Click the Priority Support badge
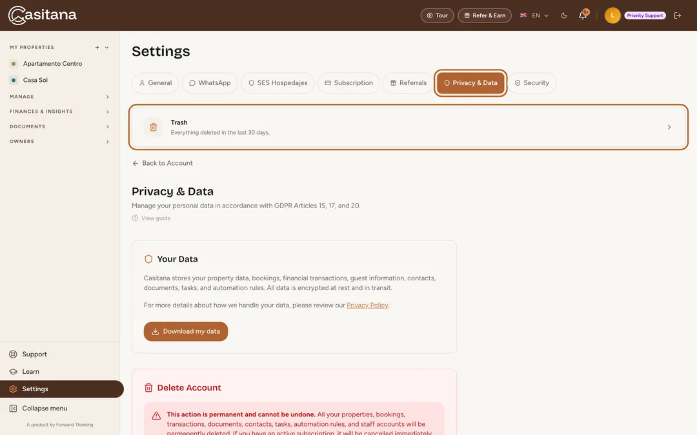The width and height of the screenshot is (697, 435). tap(645, 15)
